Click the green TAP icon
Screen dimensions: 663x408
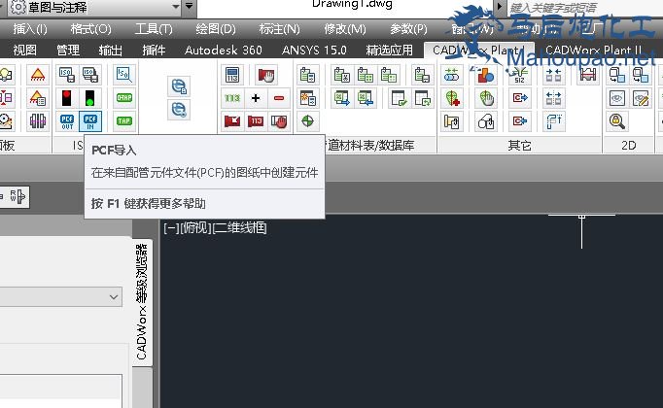point(123,121)
